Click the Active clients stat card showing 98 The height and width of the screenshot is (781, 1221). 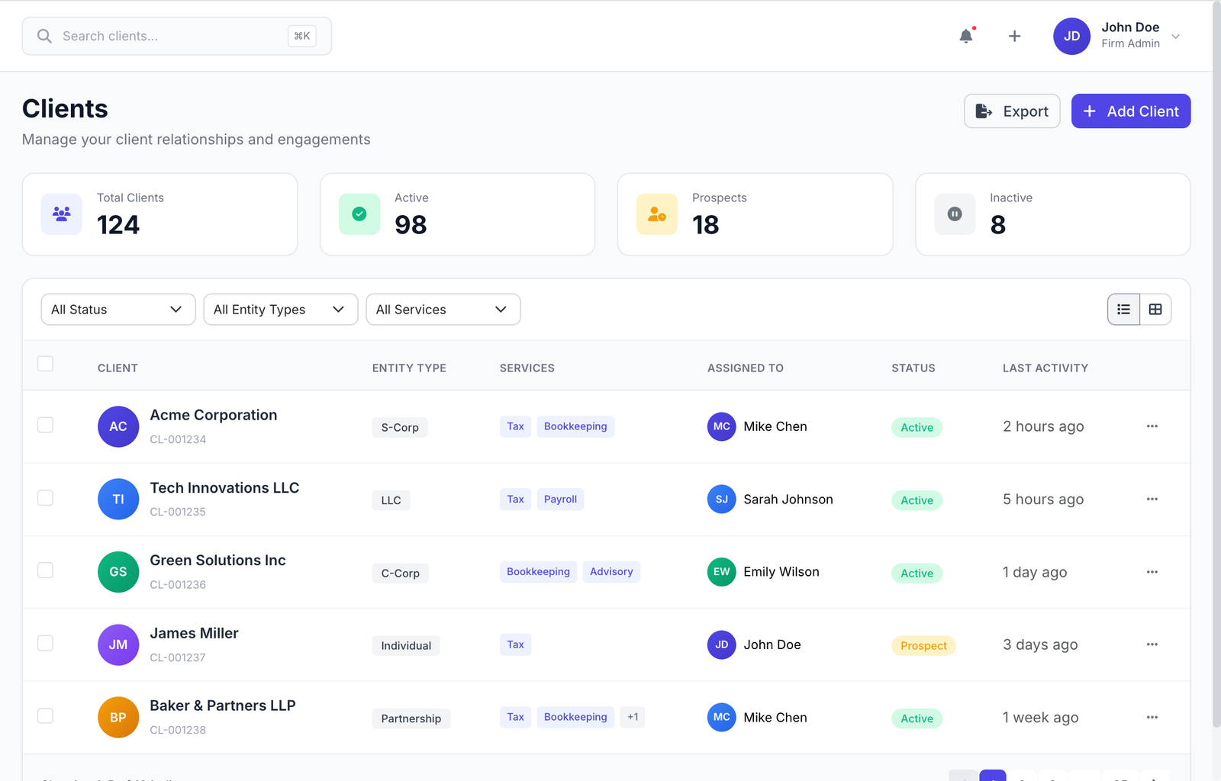click(456, 214)
